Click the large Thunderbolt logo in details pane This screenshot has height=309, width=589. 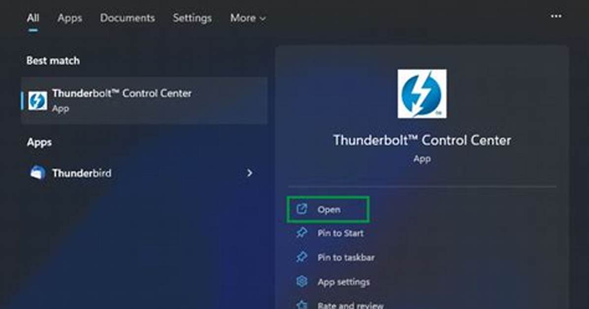coord(422,93)
